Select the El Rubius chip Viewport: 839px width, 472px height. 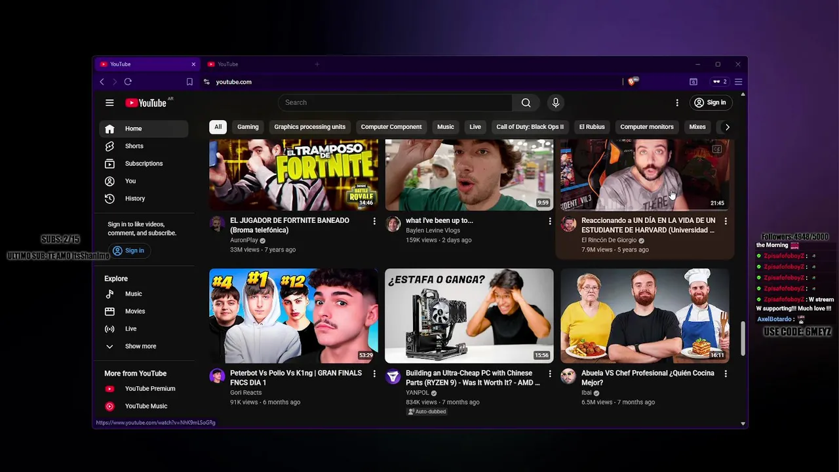click(592, 127)
